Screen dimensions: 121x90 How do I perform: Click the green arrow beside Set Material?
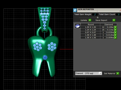click(x=118, y=73)
